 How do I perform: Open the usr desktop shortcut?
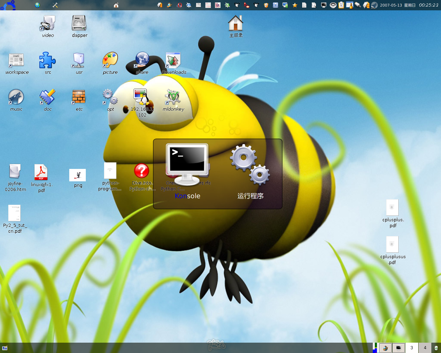click(79, 64)
